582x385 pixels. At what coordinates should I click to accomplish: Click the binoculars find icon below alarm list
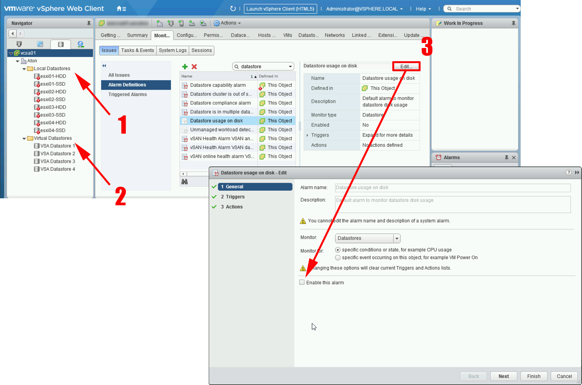pos(185,181)
